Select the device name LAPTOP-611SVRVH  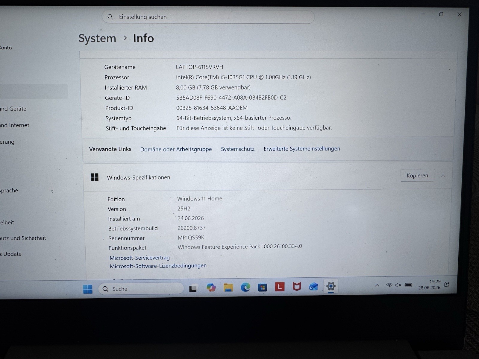click(199, 67)
